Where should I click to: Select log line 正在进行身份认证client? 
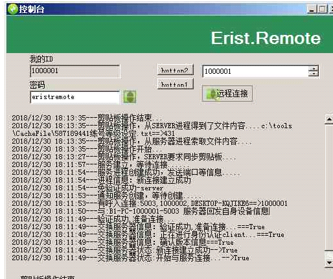coord(148,234)
